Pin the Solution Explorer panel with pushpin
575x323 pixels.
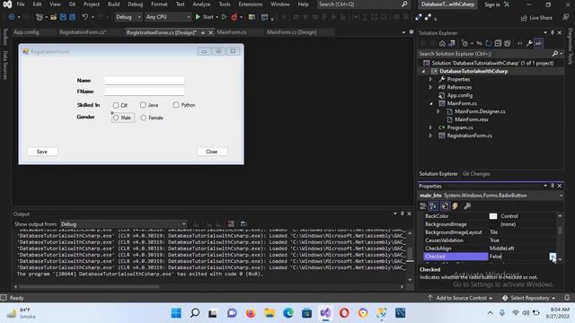[x=553, y=32]
